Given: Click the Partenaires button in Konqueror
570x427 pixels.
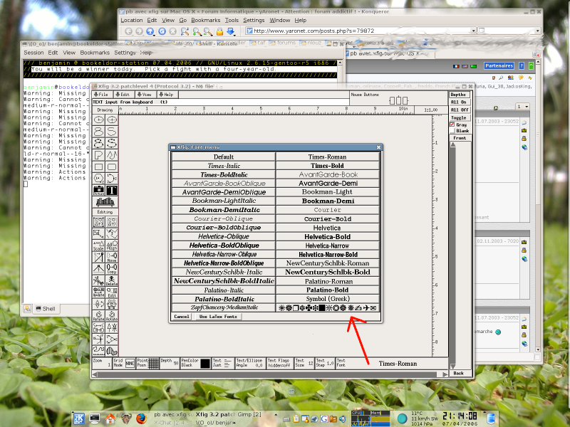Looking at the screenshot, I should [x=499, y=65].
